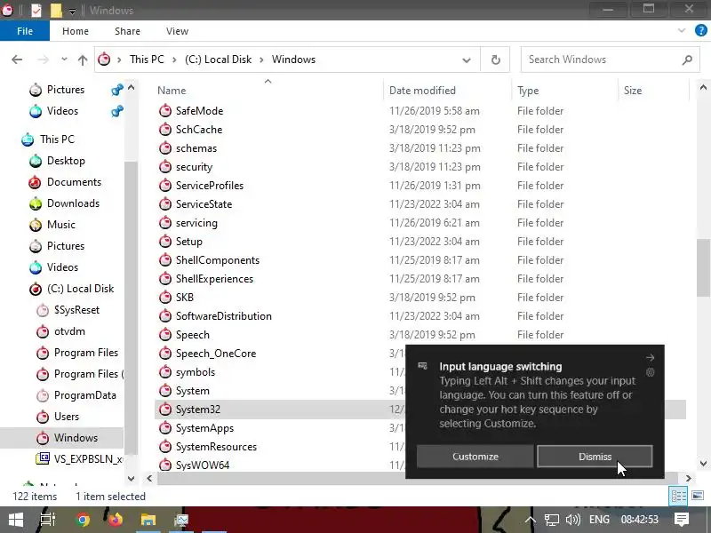Select This PC in navigation pane
Screen dimensions: 711x533
point(57,139)
